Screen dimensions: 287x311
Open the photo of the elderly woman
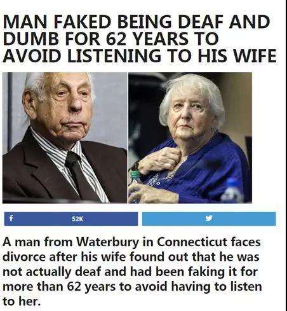click(190, 137)
